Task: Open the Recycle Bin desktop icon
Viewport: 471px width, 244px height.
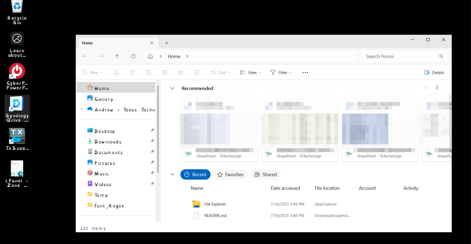Action: tap(17, 12)
